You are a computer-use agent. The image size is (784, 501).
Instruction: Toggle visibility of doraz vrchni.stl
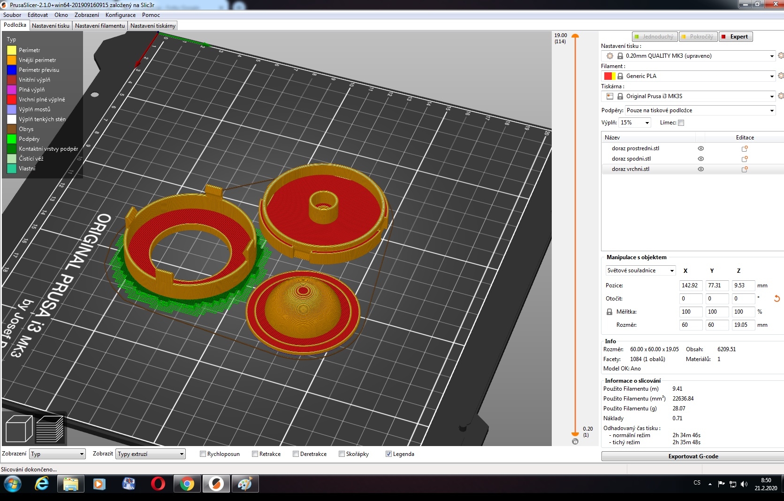[x=700, y=169]
